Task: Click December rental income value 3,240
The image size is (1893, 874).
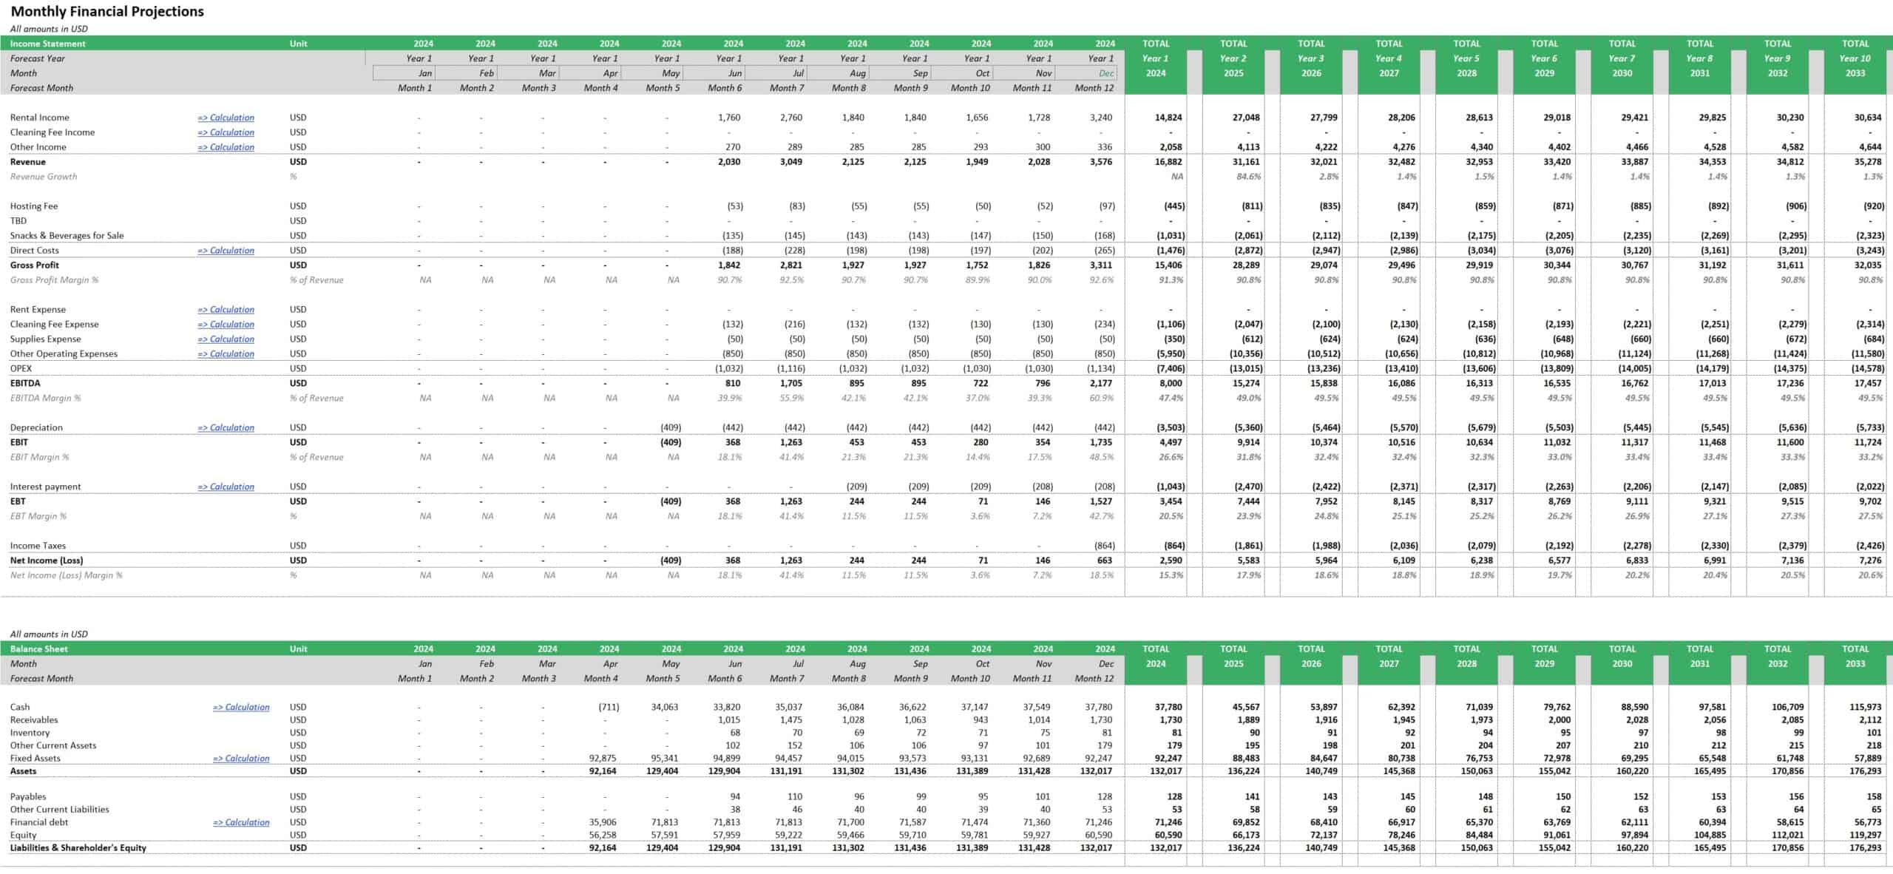Action: 1101,118
